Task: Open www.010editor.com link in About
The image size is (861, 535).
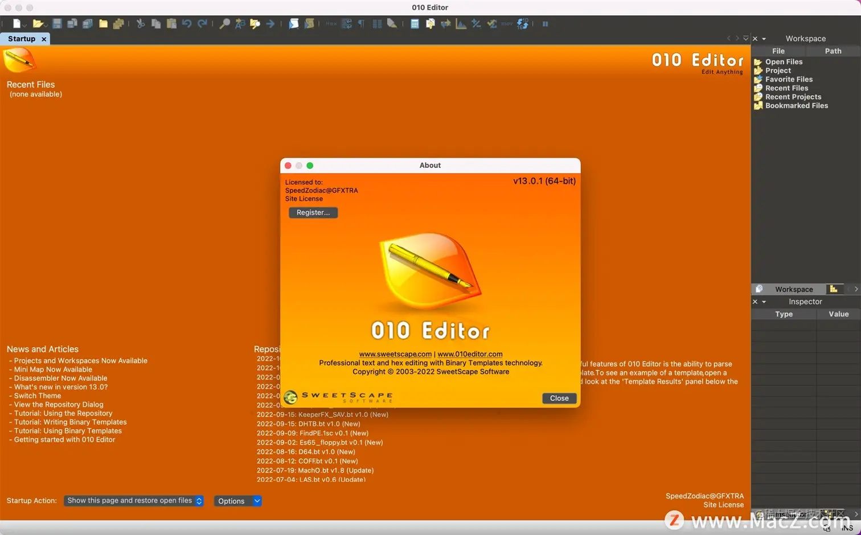Action: click(470, 354)
